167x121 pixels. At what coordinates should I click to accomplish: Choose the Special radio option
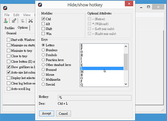tap(43, 84)
